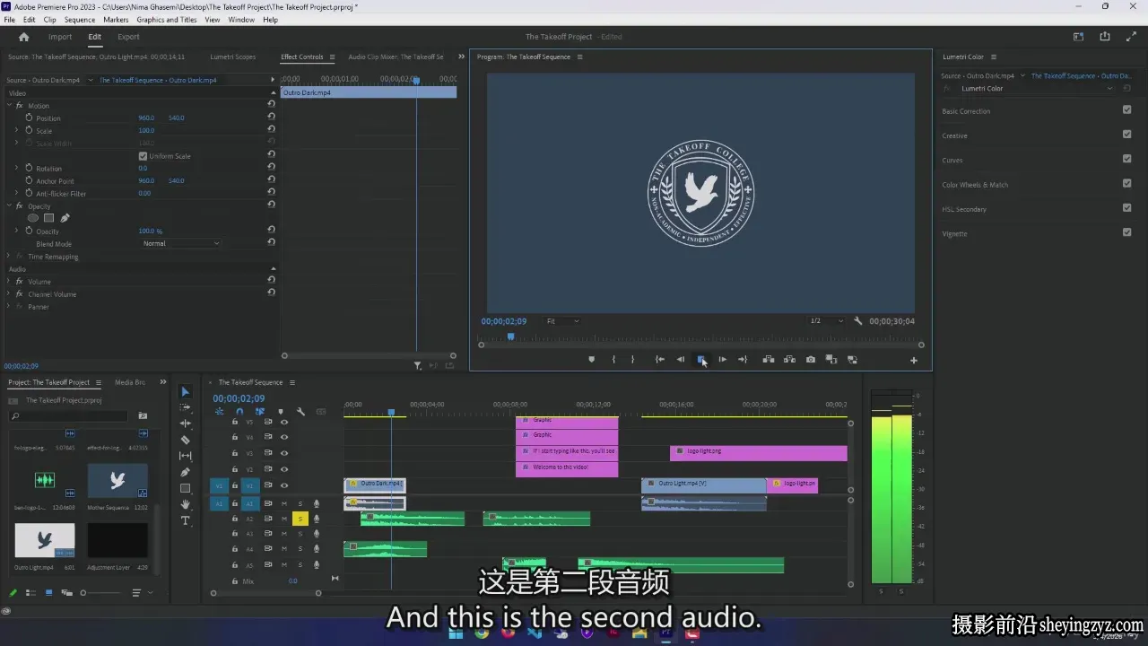
Task: Select Outro Dark.mp4 clip on V1
Action: [375, 484]
